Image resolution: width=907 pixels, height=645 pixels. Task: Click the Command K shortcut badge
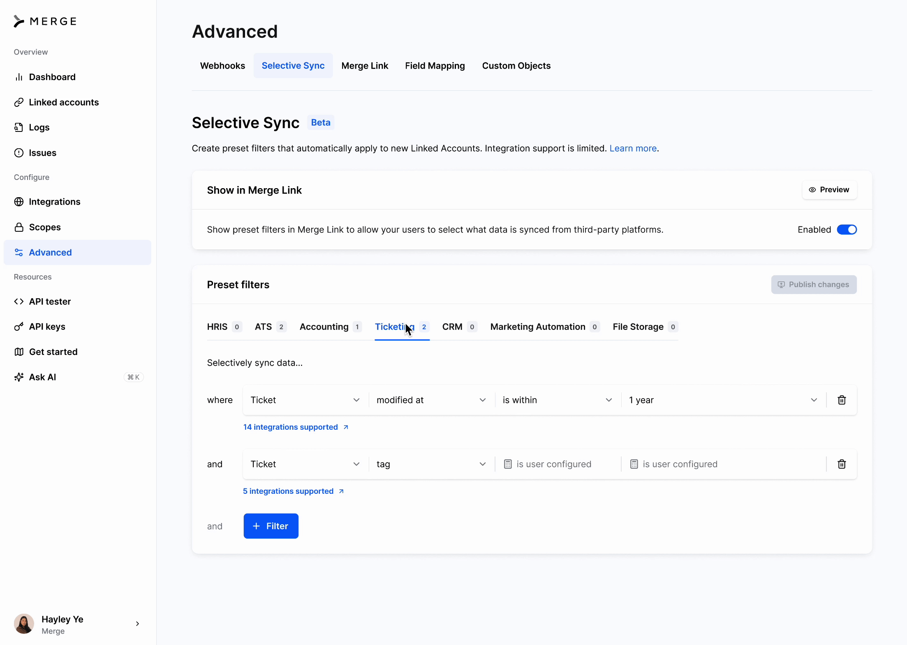134,377
